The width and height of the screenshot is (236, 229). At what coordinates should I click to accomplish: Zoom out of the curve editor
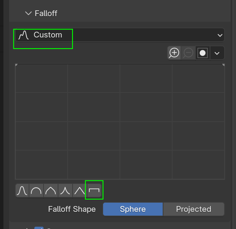coord(188,53)
